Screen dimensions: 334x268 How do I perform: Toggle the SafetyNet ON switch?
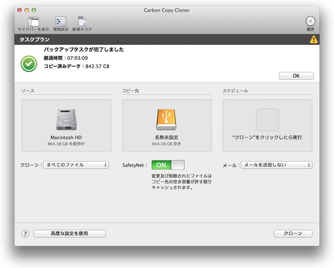coord(168,165)
